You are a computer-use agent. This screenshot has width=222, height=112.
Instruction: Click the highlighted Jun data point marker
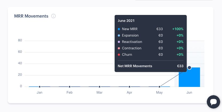pos(189,68)
